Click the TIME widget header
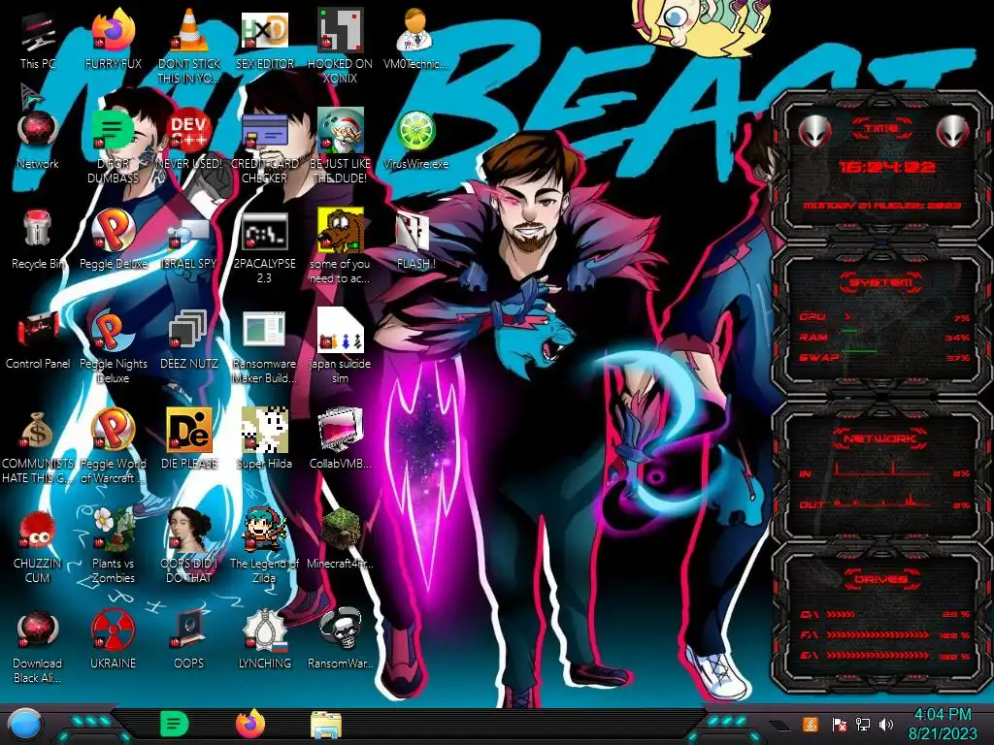Viewport: 994px width, 745px height. coord(881,129)
